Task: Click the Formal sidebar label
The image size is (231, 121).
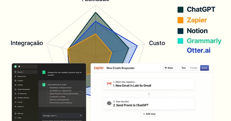Action: (20, 102)
